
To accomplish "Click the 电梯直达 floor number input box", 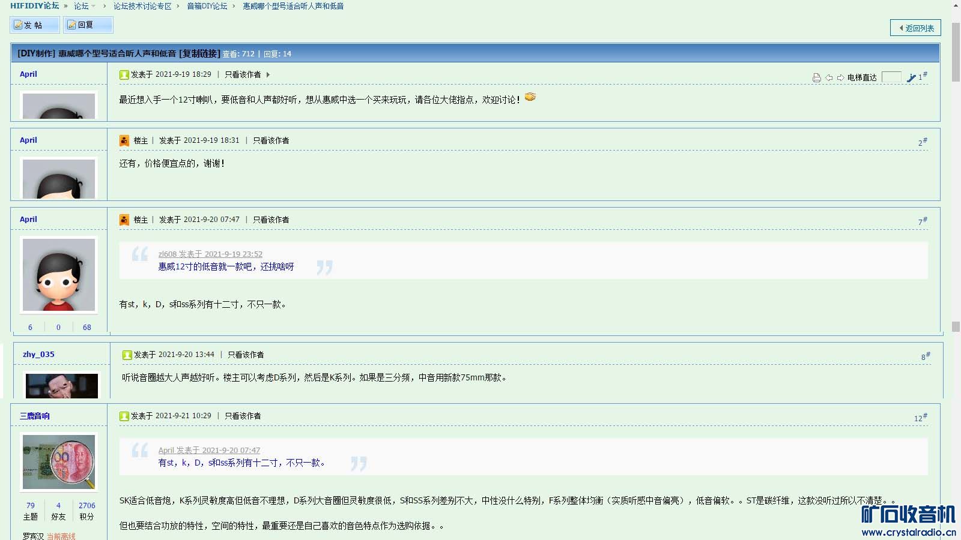I will tap(891, 77).
